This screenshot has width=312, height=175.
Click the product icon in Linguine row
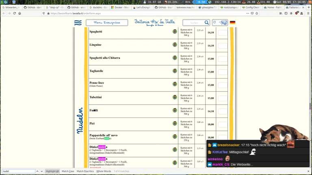pos(175,45)
